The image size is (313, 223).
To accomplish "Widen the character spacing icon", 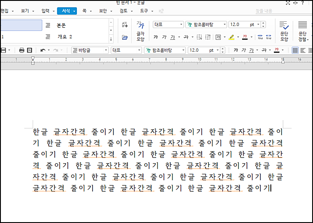I will [269, 37].
